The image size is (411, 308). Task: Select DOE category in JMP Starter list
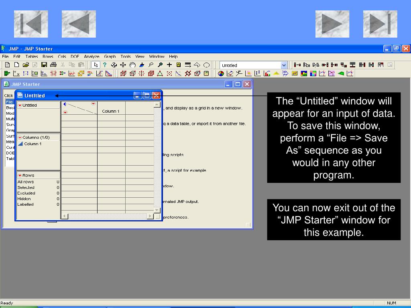click(10, 153)
